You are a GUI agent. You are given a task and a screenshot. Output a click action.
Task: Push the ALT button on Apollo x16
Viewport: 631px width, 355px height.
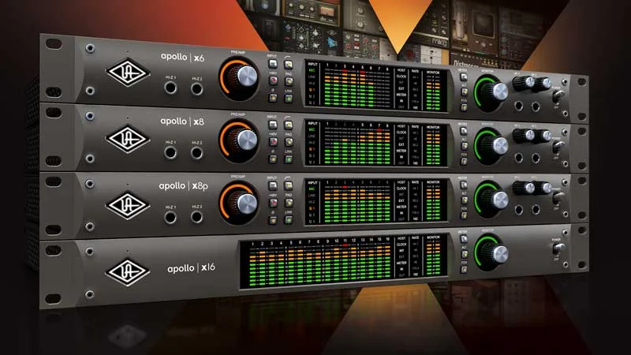(x=464, y=254)
